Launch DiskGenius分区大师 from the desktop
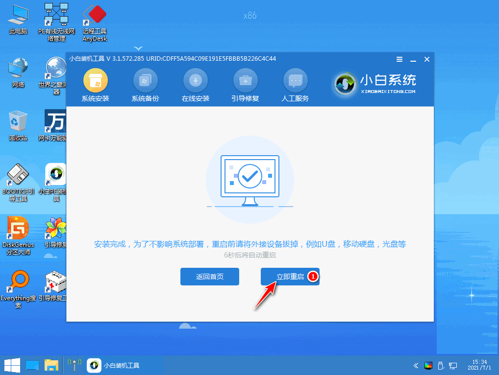 point(18,236)
